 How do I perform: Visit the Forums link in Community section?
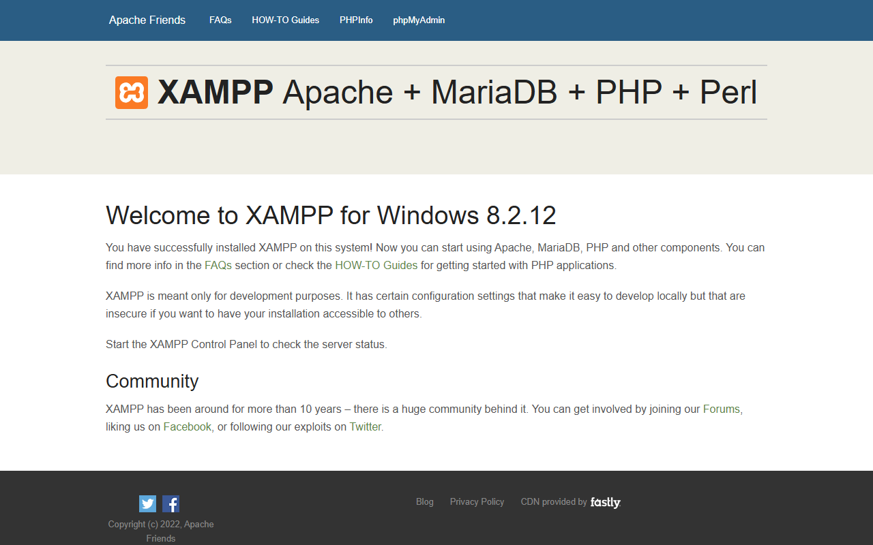(722, 409)
